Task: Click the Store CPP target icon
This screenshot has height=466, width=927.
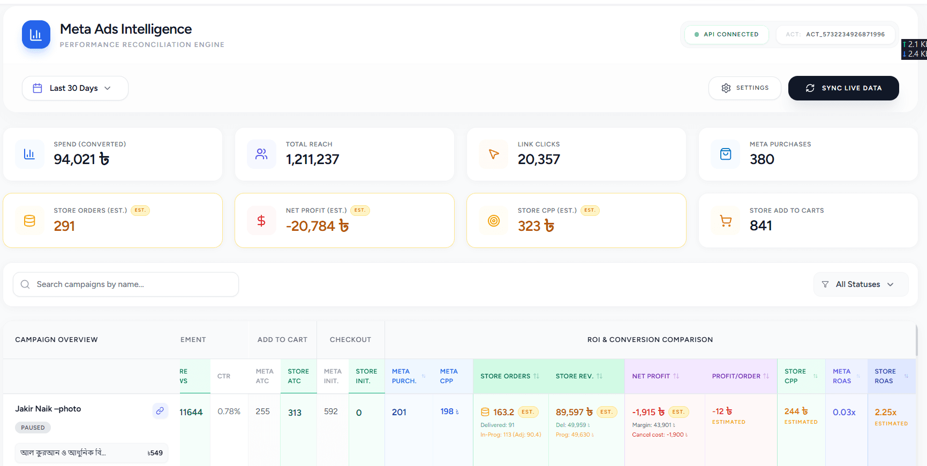Action: (x=493, y=221)
